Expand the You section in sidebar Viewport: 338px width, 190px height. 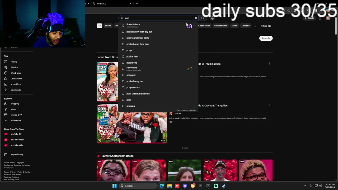(x=7, y=56)
